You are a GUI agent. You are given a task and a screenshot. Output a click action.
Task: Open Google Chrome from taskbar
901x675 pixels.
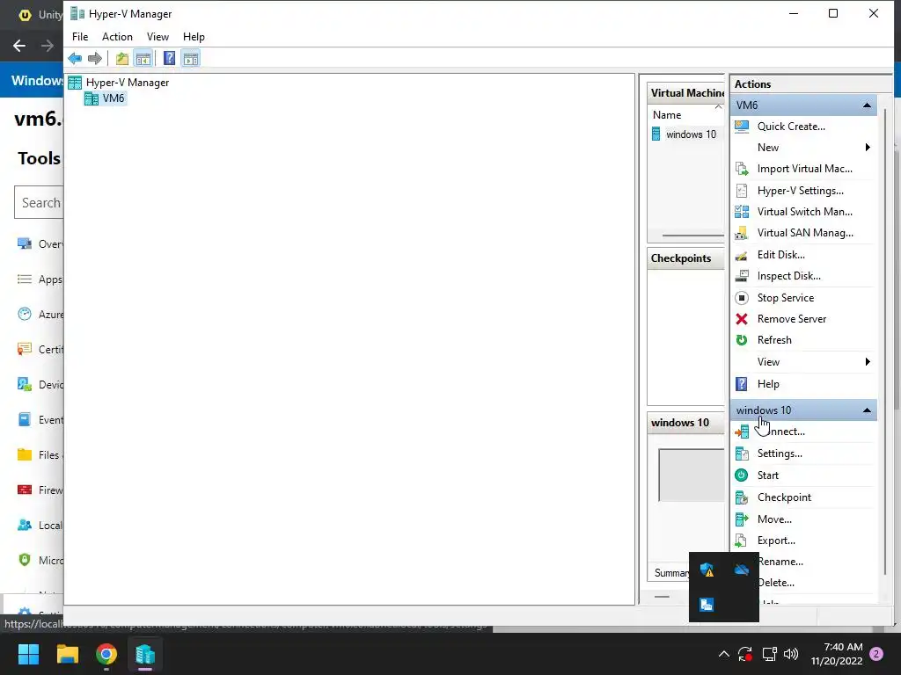coord(106,654)
